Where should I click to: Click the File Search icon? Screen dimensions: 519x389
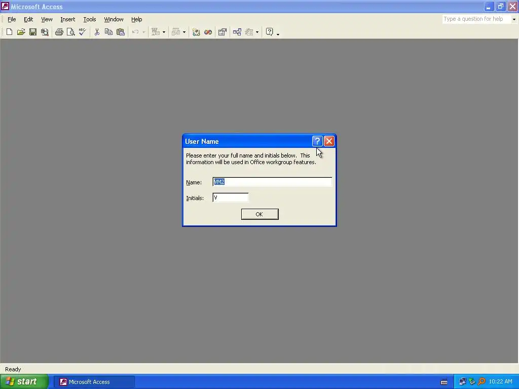[x=45, y=32]
